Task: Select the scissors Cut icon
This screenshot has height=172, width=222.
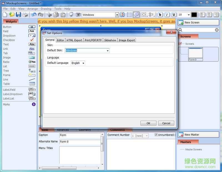Action: (49, 15)
